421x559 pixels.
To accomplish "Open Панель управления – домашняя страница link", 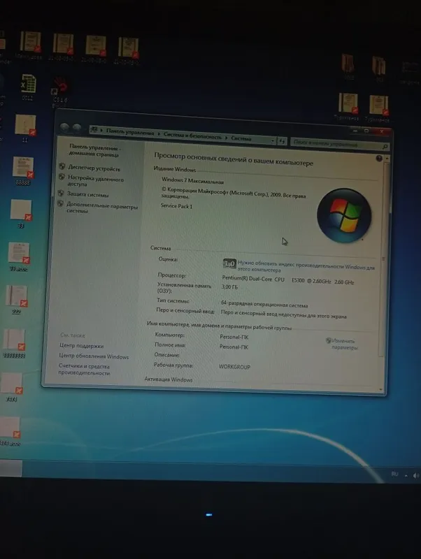I will (x=94, y=151).
